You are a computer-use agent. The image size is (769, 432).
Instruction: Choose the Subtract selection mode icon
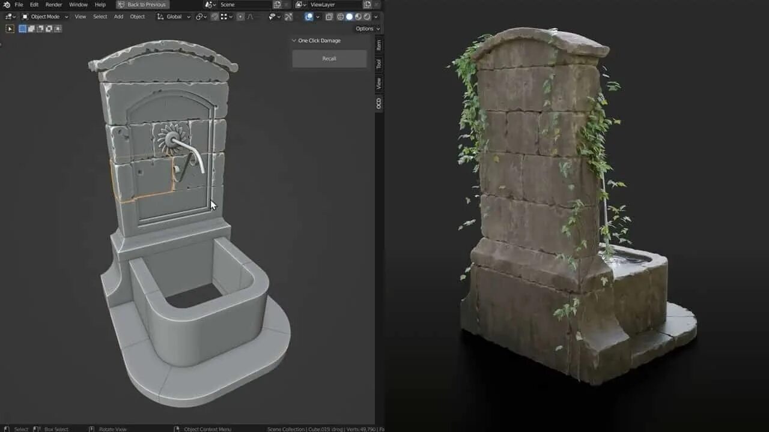point(40,28)
